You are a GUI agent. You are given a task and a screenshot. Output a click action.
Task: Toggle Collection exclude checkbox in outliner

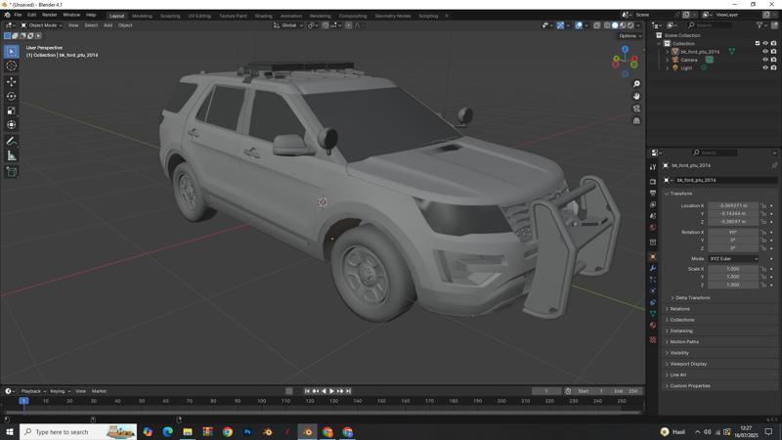click(x=757, y=43)
